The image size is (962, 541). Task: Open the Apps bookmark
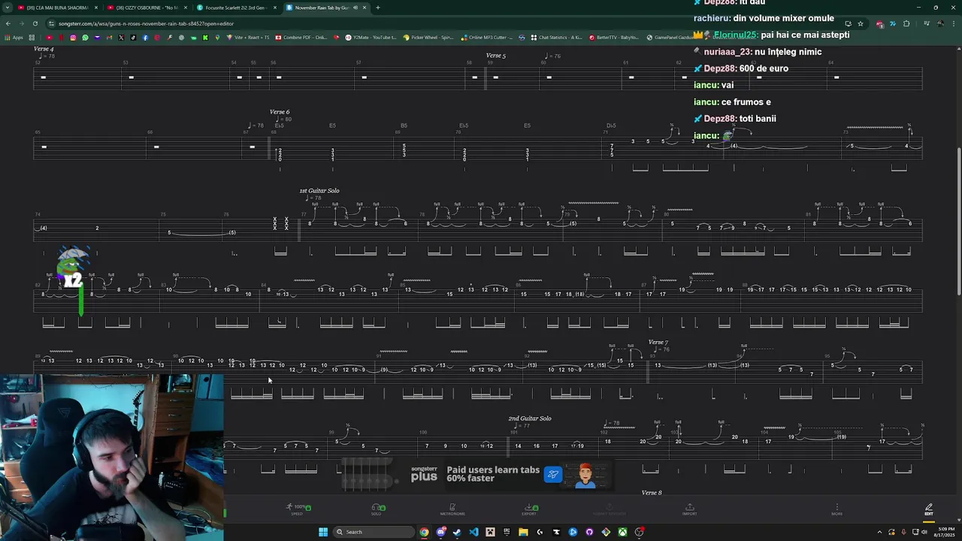14,38
